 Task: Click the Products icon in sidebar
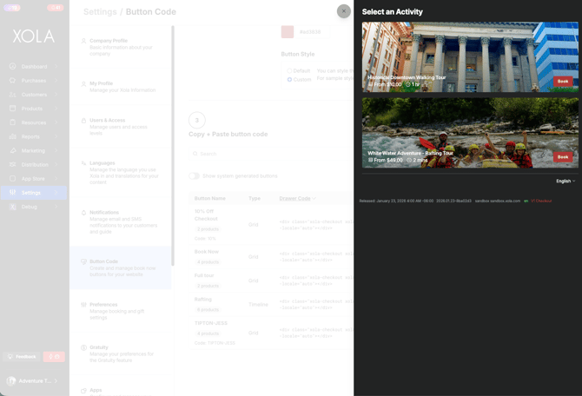[13, 109]
